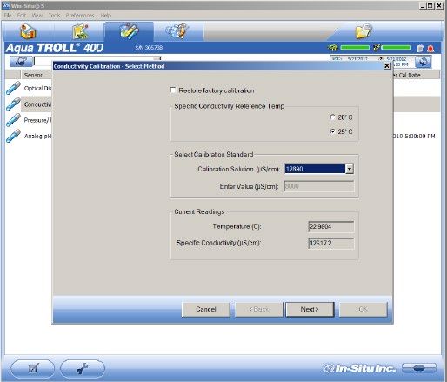Click the memory status plug icon
This screenshot has height=382, width=447.
(377, 48)
